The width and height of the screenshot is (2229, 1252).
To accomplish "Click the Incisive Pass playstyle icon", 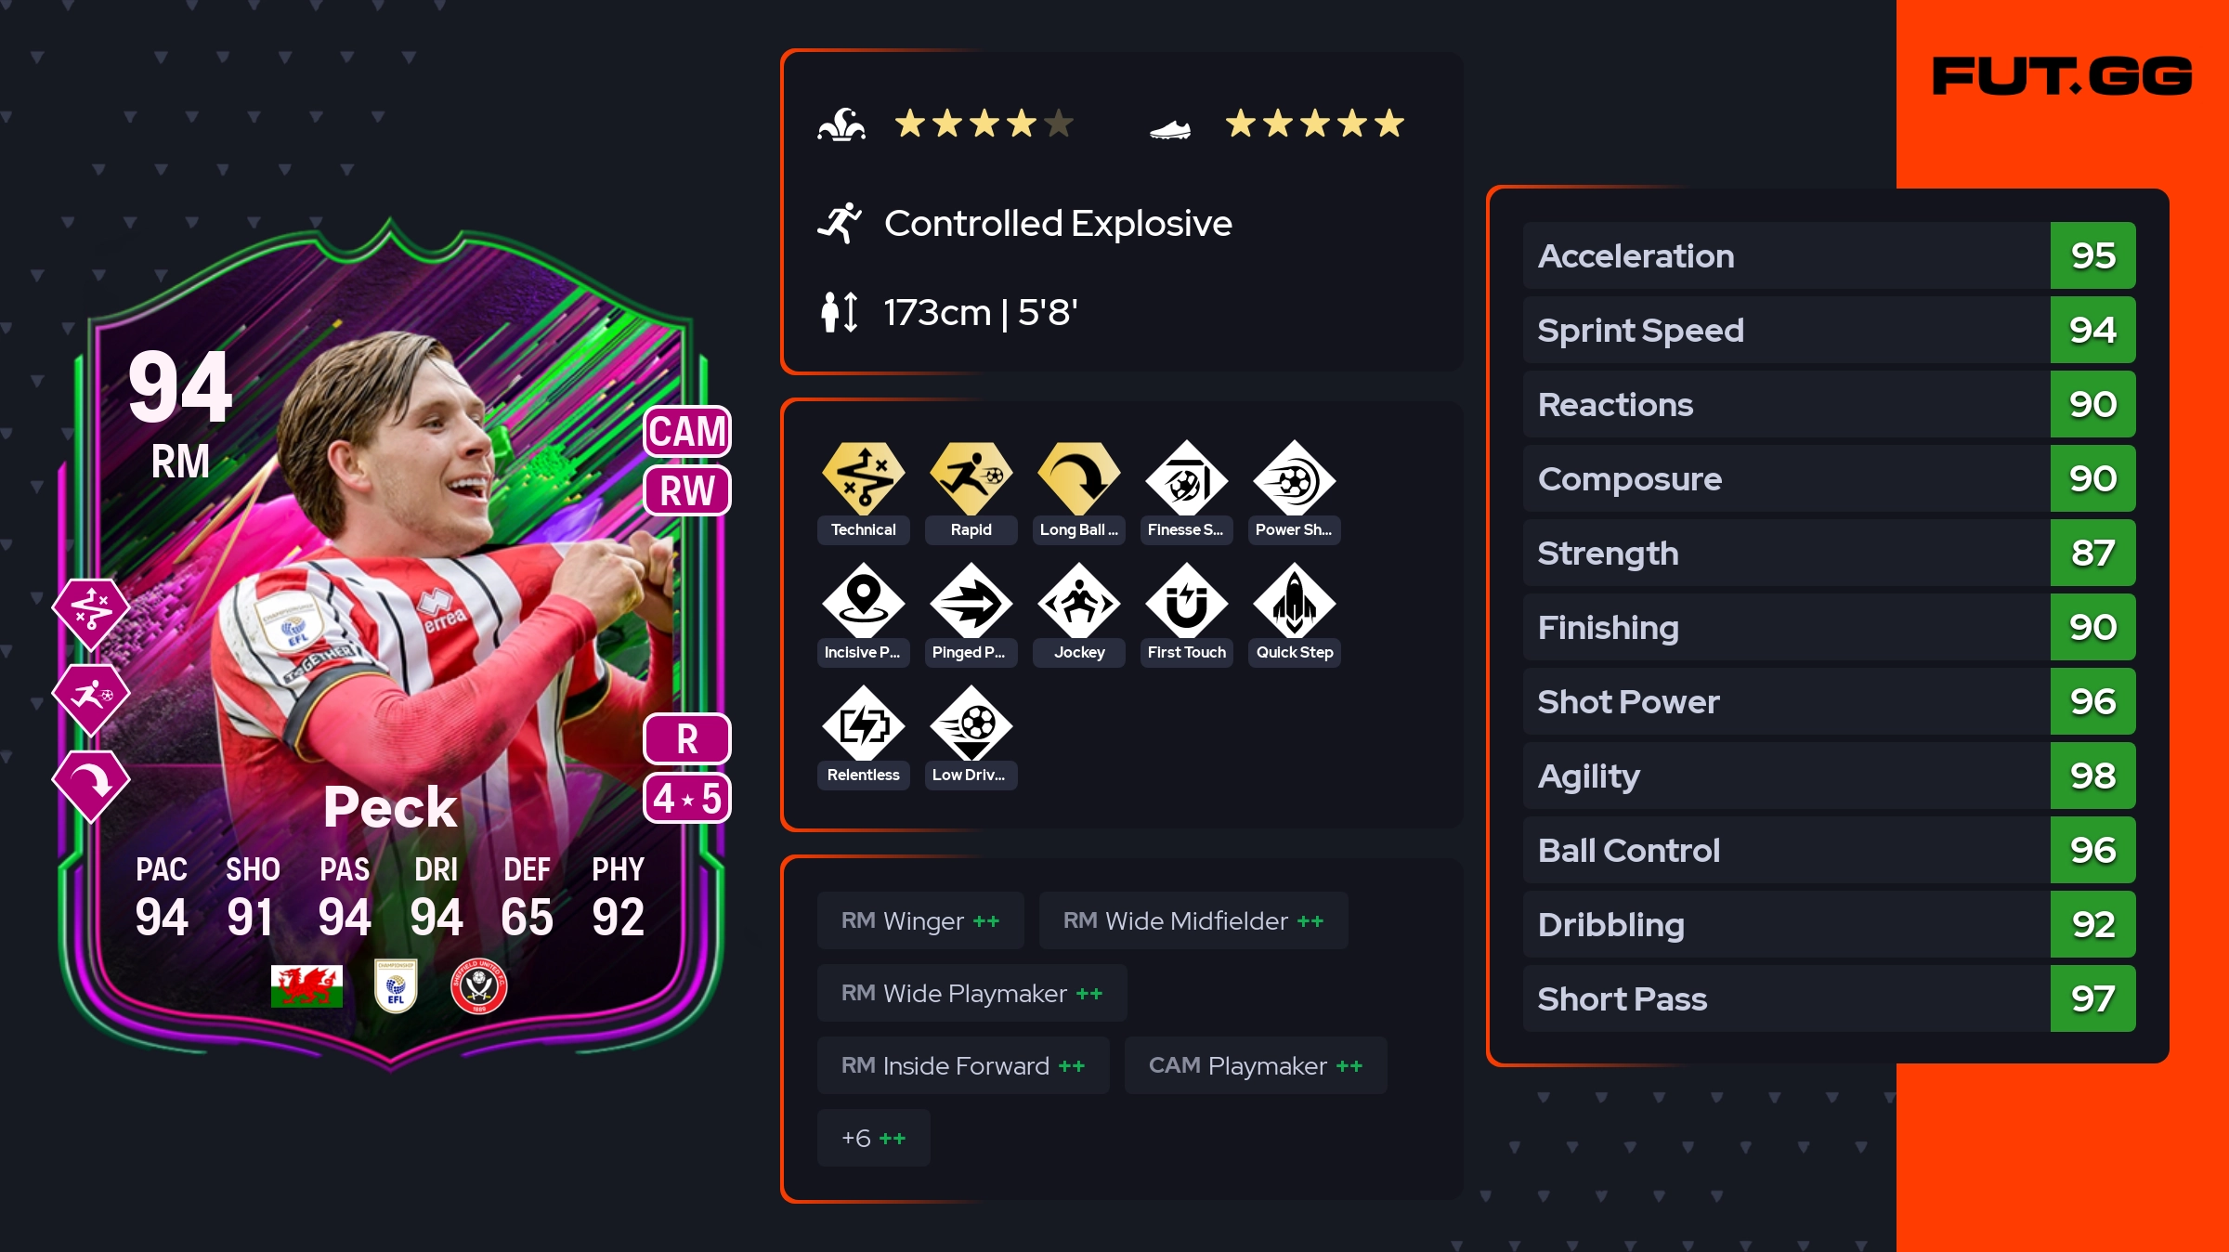I will (x=863, y=602).
